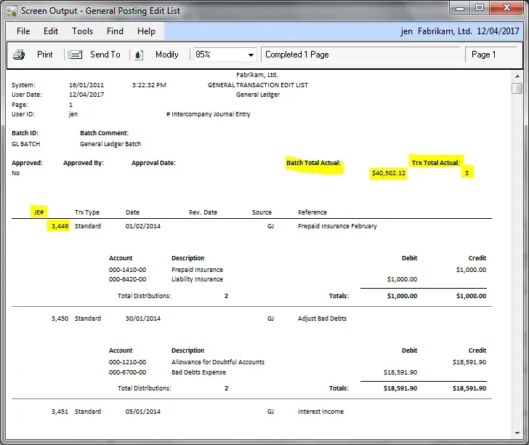Click the Send To button label
This screenshot has width=529, height=445.
[x=105, y=55]
